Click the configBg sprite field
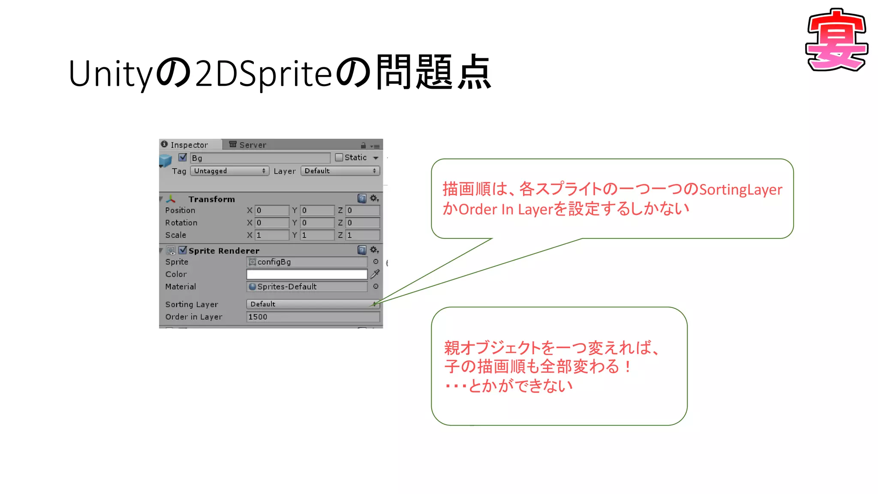This screenshot has height=494, width=878. click(x=307, y=262)
